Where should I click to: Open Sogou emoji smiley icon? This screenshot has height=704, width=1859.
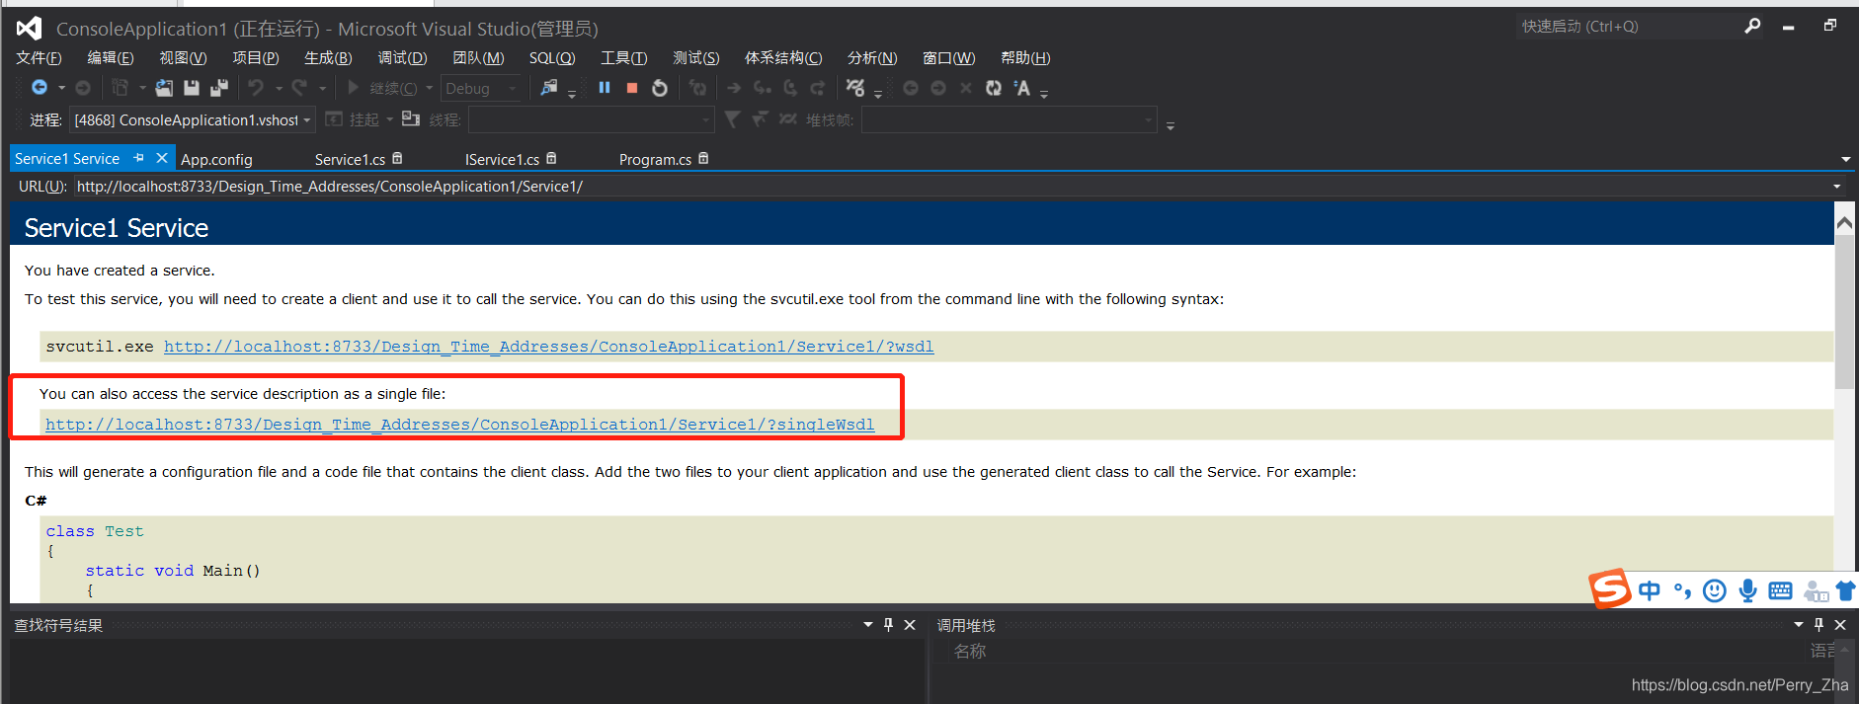1715,590
